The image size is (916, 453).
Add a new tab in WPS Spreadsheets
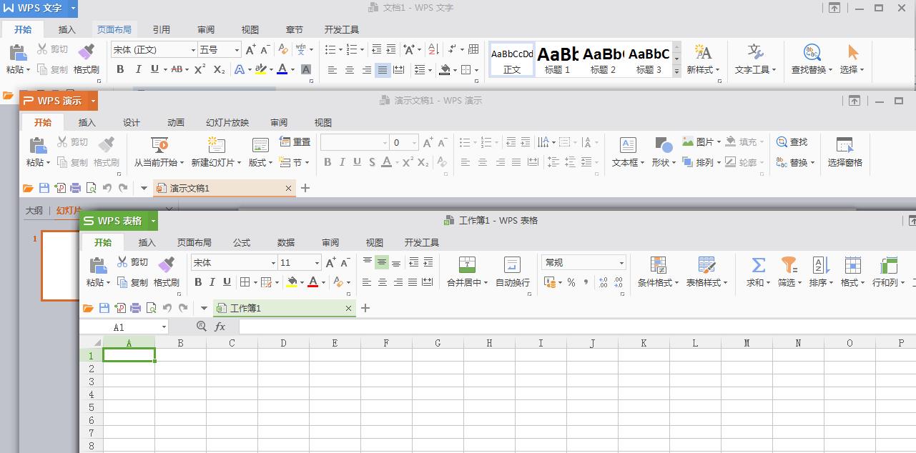click(365, 308)
